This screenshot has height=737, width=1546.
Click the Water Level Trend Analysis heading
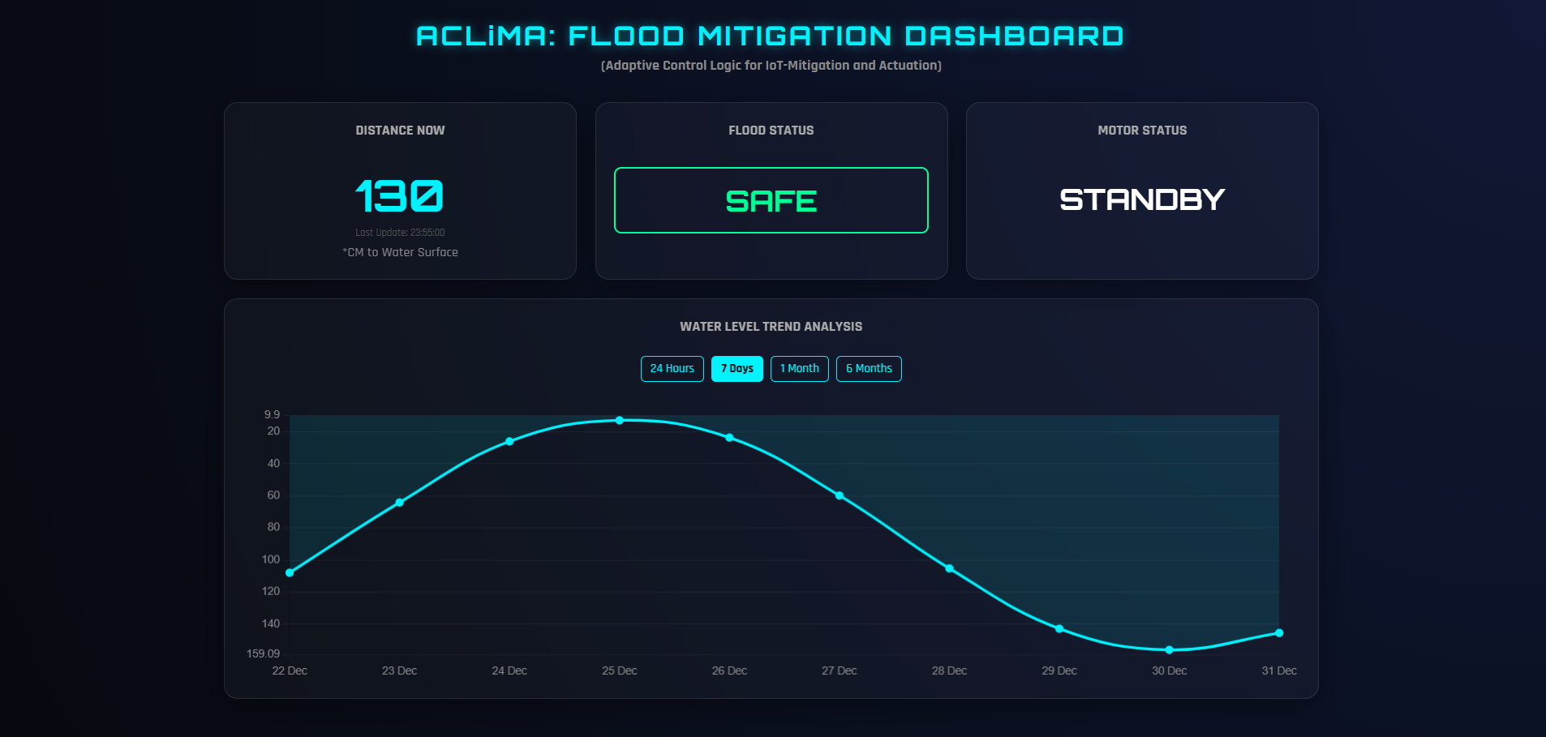pyautogui.click(x=771, y=327)
